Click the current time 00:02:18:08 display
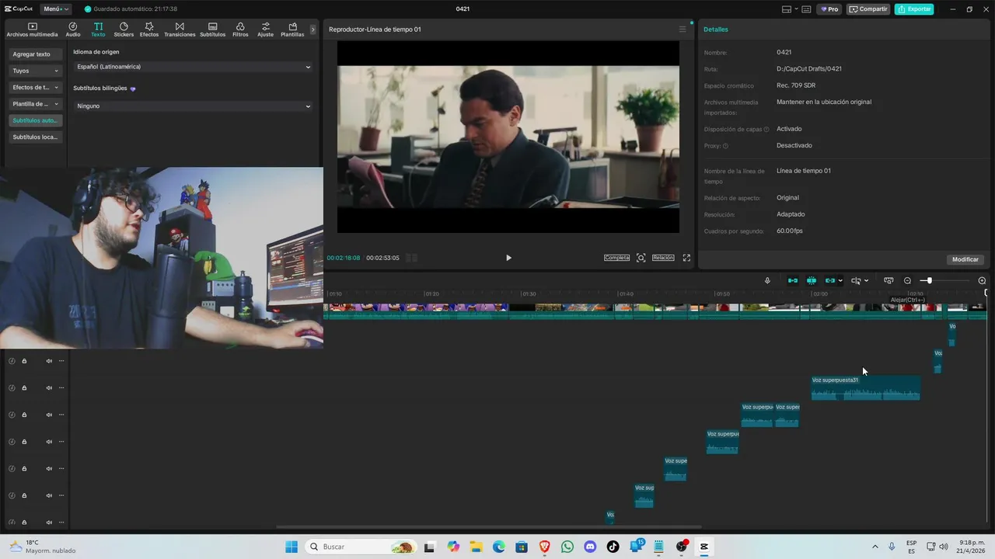The width and height of the screenshot is (995, 559). (344, 258)
